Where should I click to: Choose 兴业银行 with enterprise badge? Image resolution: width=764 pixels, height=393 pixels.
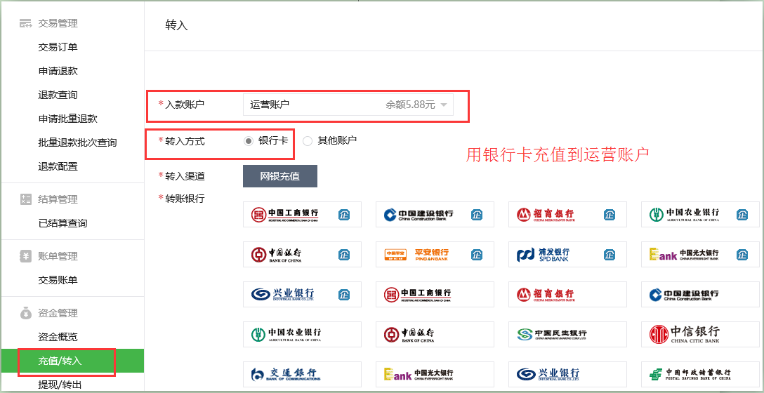[302, 294]
